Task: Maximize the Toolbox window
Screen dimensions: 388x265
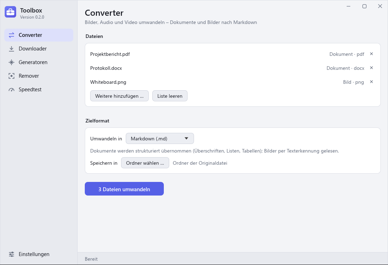Action: pos(364,6)
